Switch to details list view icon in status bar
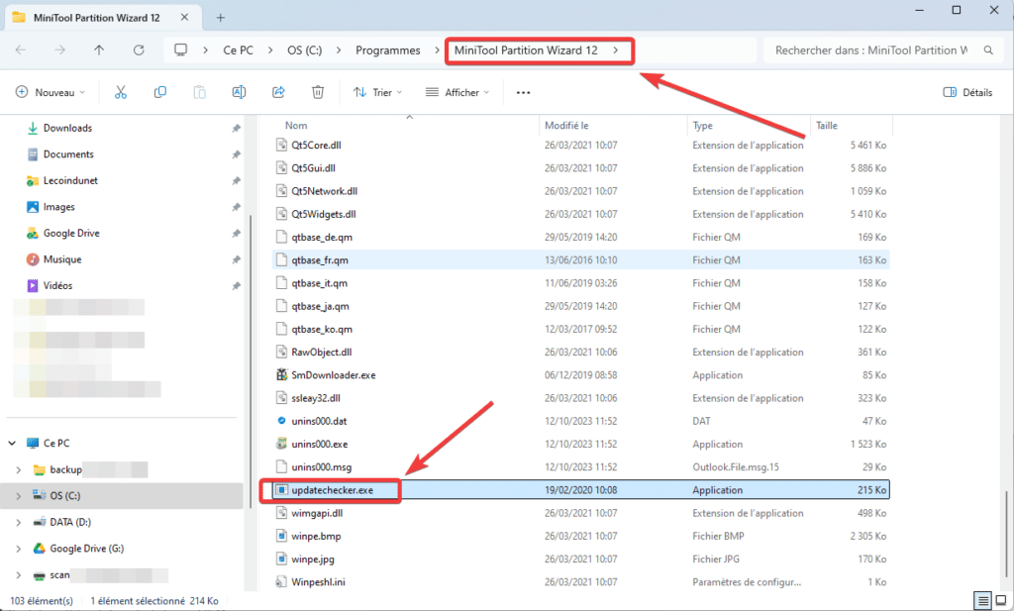 click(x=983, y=601)
